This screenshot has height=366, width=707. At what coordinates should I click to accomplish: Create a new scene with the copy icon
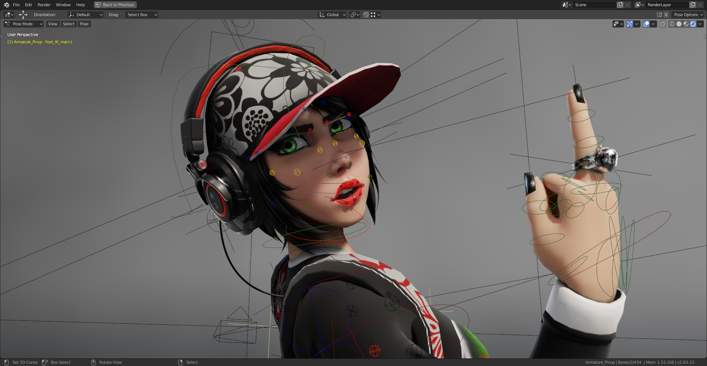pyautogui.click(x=620, y=5)
